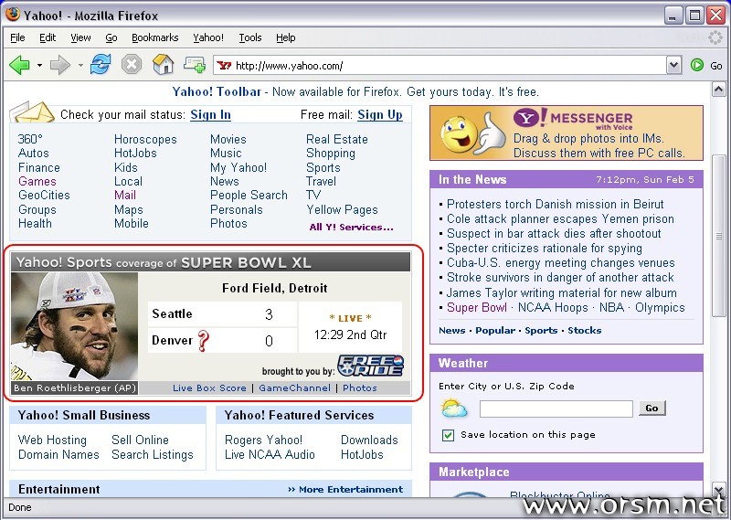Click the red question mark beside Denver
The image size is (731, 520).
[203, 341]
